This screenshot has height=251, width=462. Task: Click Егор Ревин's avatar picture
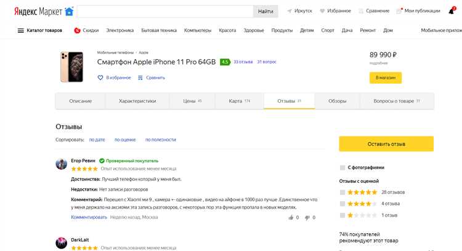point(62,164)
